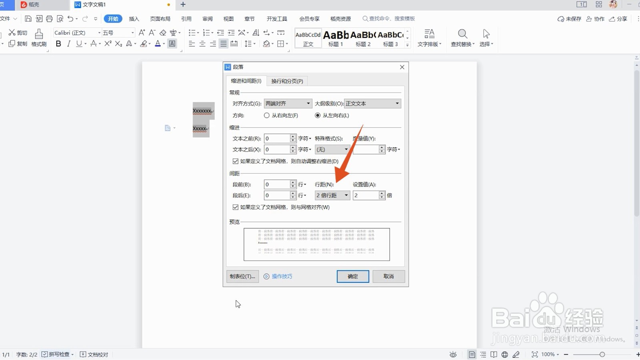This screenshot has width=640, height=360.
Task: Click the 设置值 line spacing value field
Action: 366,196
